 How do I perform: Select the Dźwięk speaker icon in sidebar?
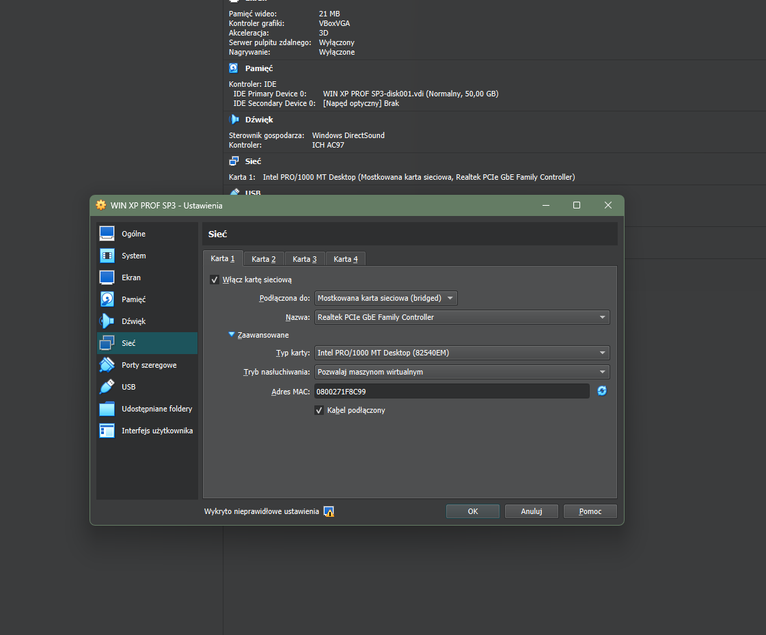point(107,321)
